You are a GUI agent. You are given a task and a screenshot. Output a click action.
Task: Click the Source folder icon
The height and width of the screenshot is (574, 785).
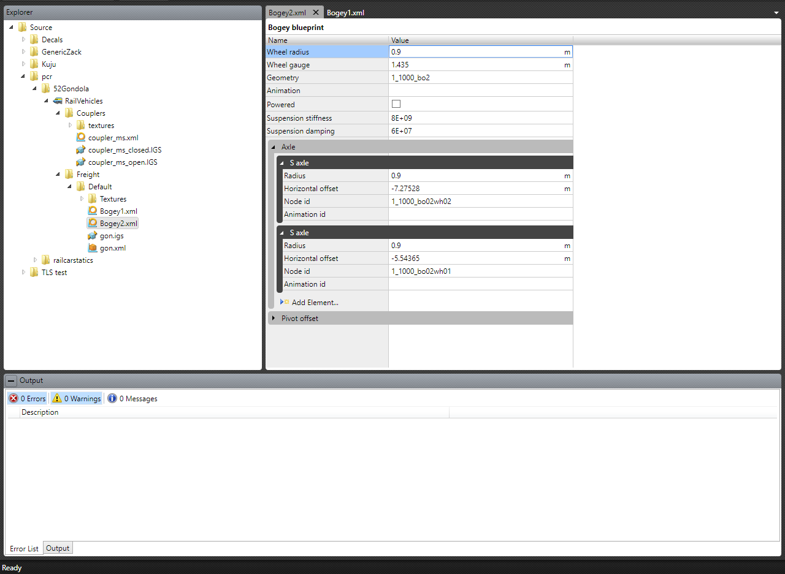(x=22, y=28)
